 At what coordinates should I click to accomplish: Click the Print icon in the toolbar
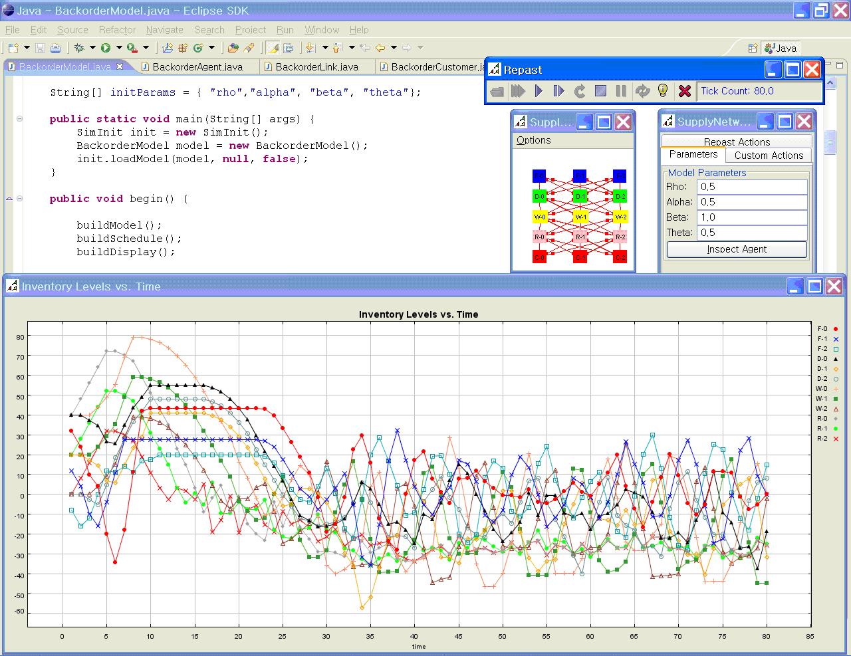pyautogui.click(x=55, y=48)
